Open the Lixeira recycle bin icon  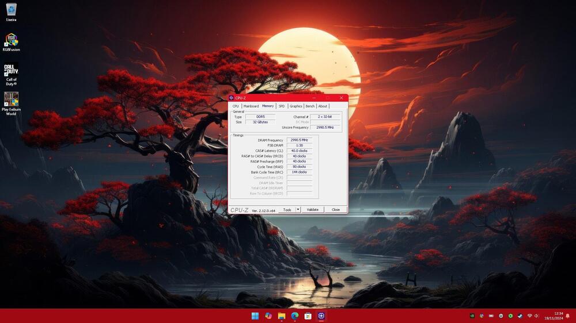pos(11,10)
